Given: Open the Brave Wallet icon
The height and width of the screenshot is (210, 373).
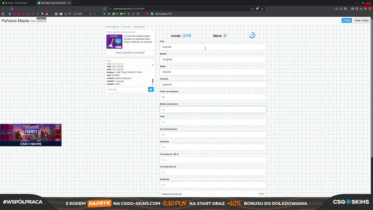Looking at the screenshot, I should [357, 9].
